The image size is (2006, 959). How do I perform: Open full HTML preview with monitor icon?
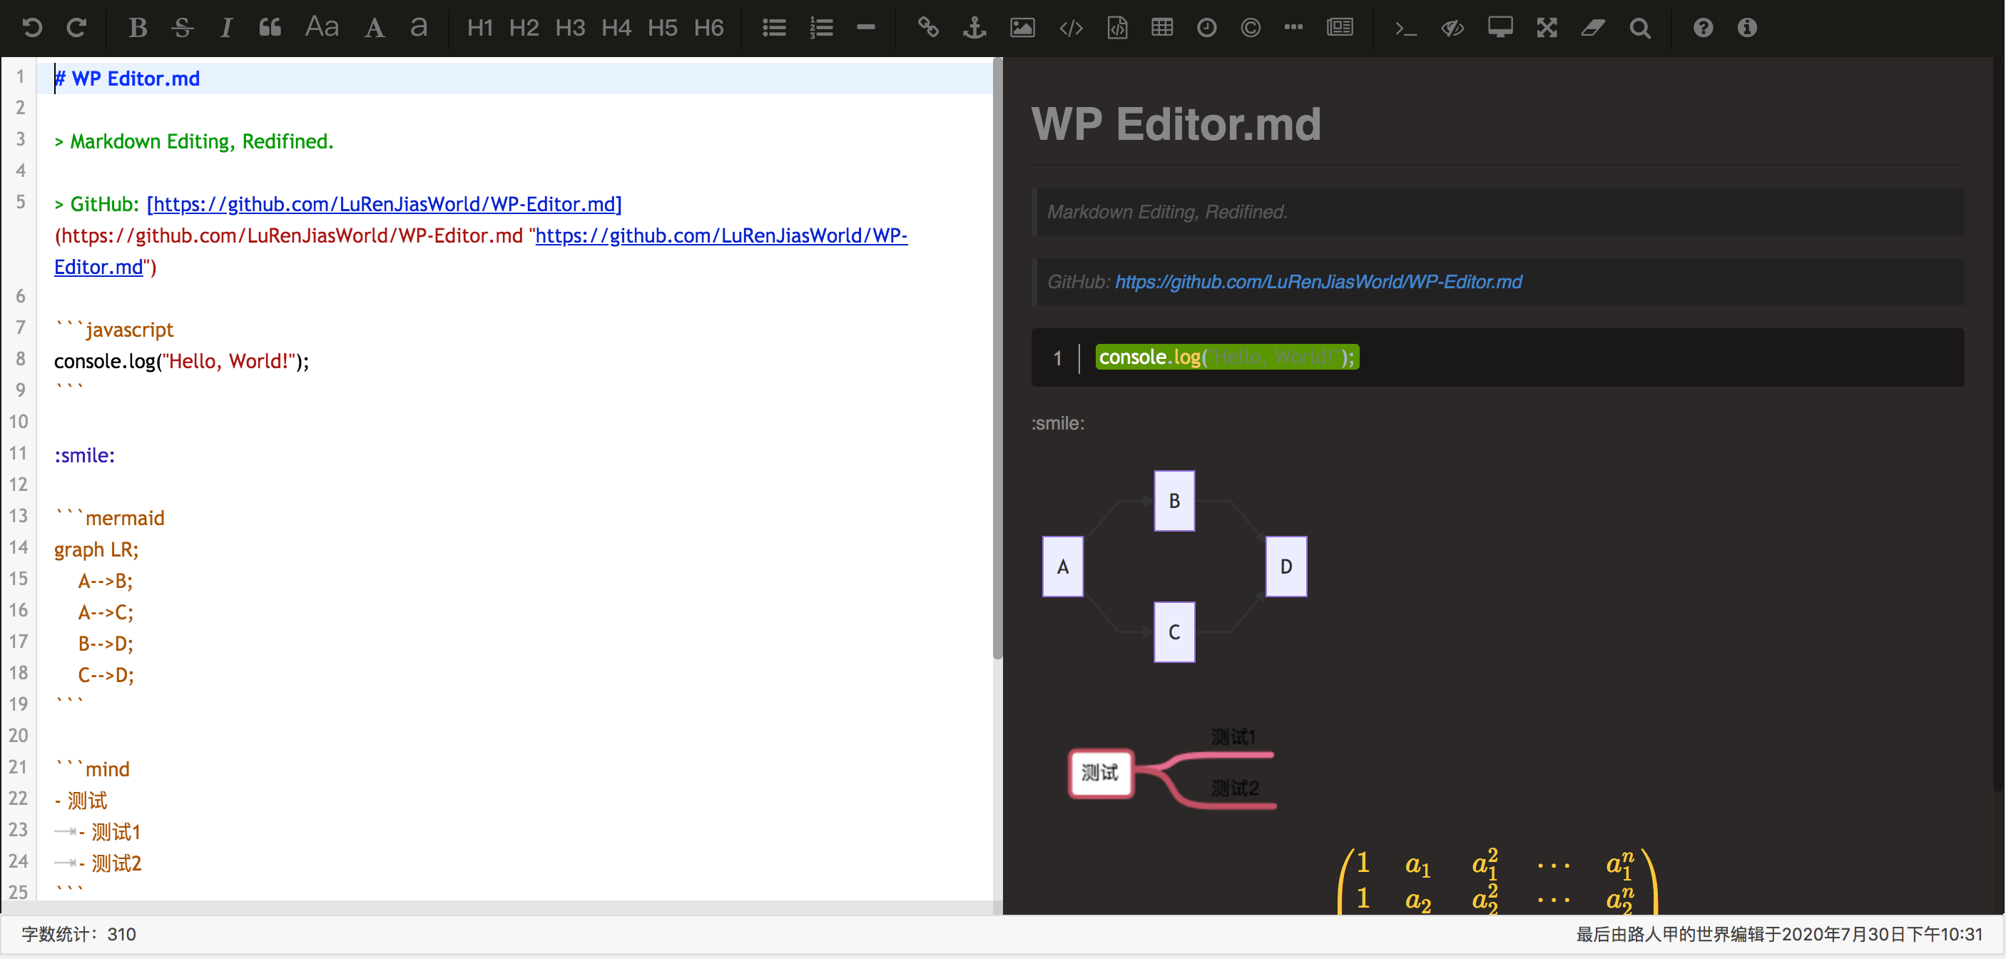tap(1500, 28)
